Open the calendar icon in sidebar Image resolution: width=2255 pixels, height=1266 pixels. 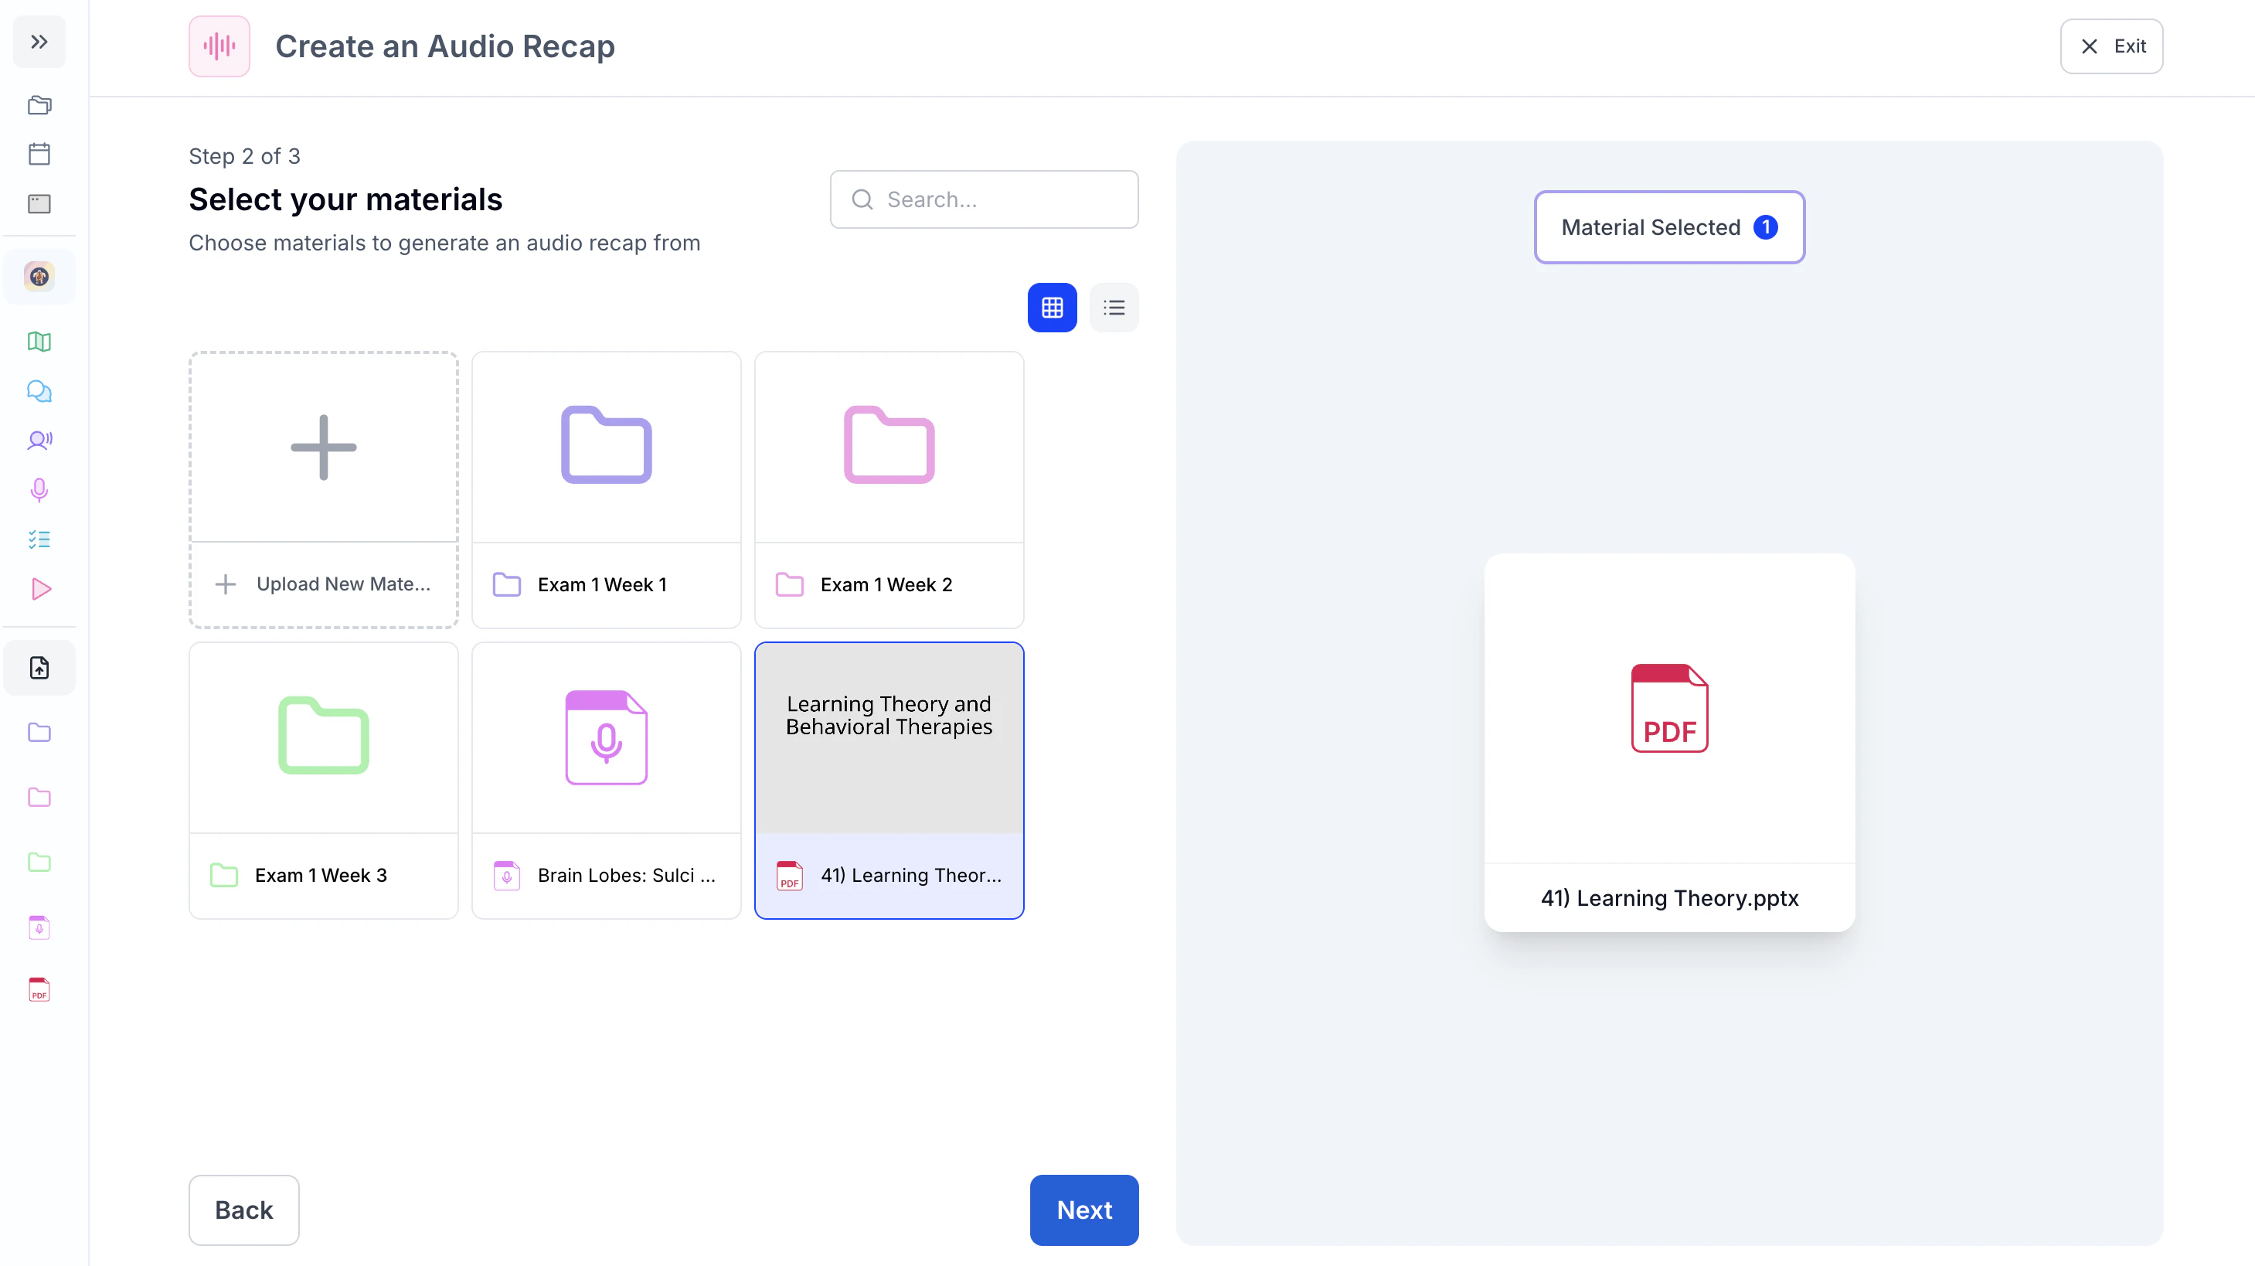(x=39, y=154)
